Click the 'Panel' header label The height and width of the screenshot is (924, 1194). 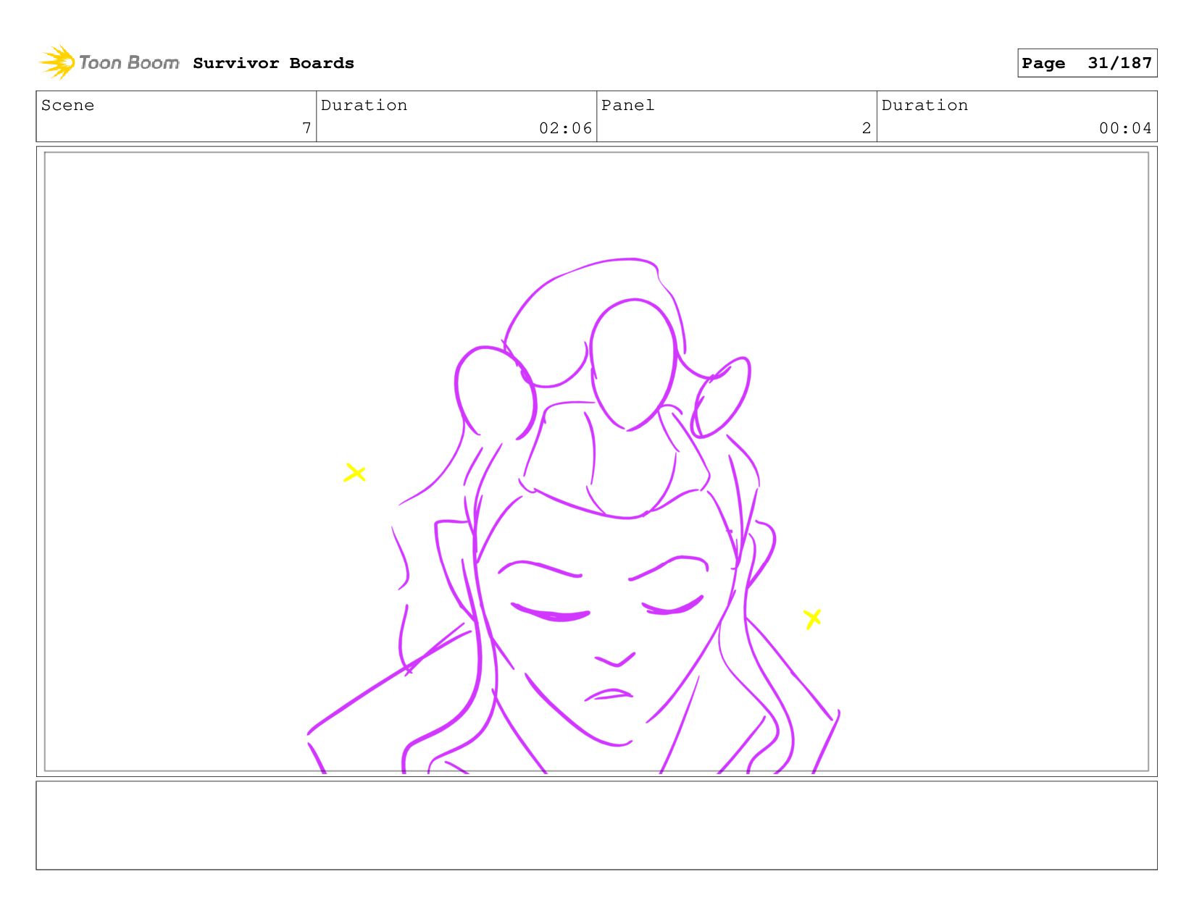click(x=627, y=105)
